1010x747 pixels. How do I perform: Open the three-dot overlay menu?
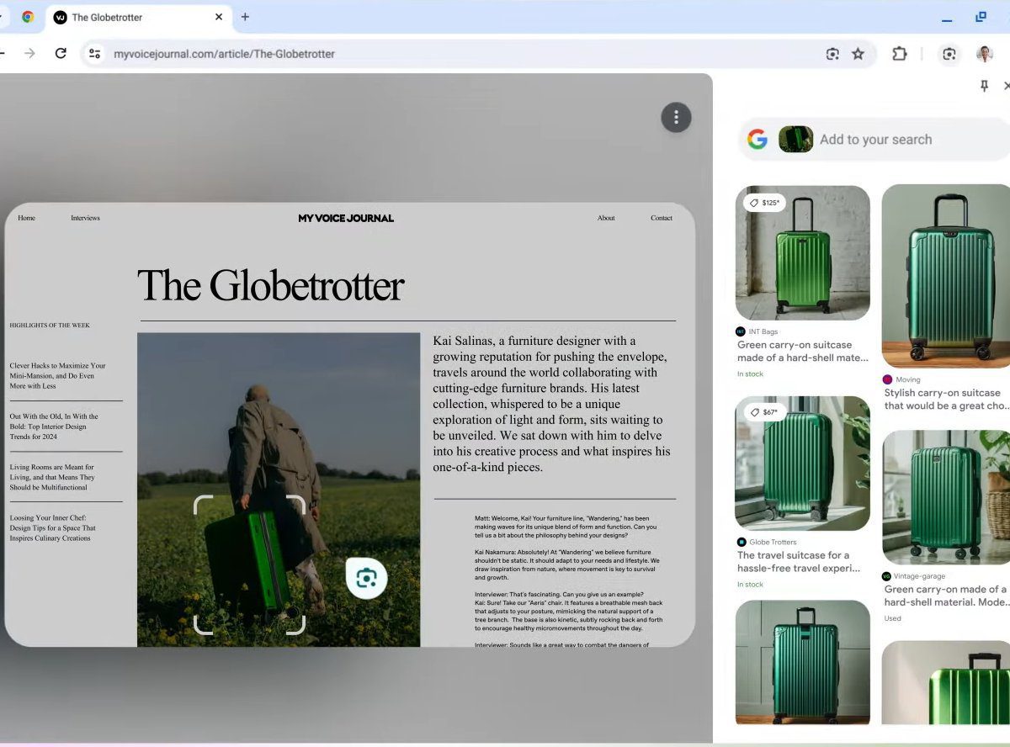(676, 118)
